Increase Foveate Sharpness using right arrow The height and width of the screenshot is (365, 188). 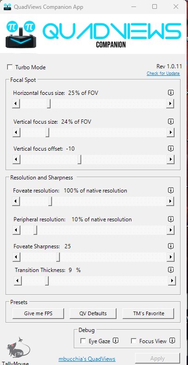point(170,257)
